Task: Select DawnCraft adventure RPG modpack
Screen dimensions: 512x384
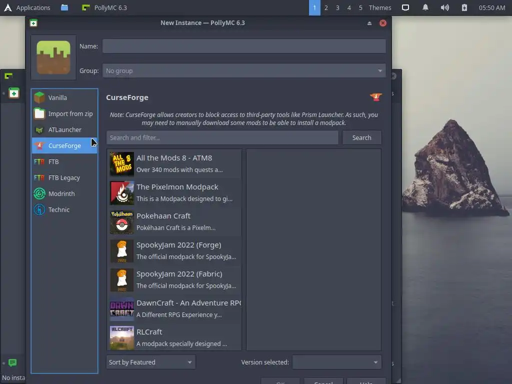Action: (x=175, y=309)
